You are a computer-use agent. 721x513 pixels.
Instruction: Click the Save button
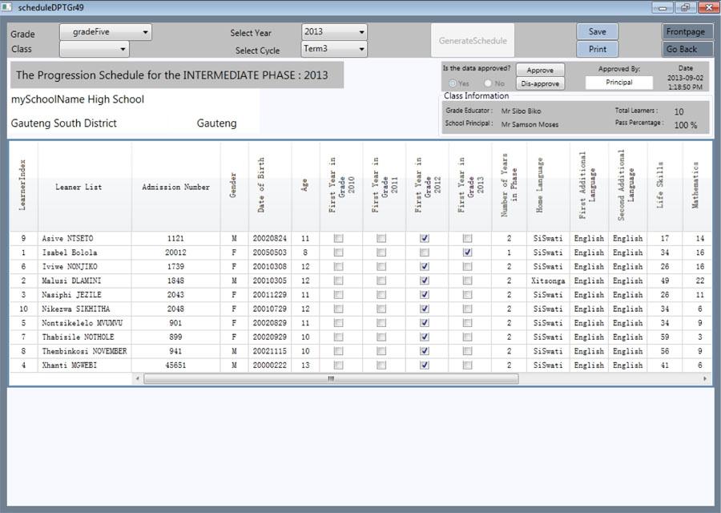(x=597, y=30)
